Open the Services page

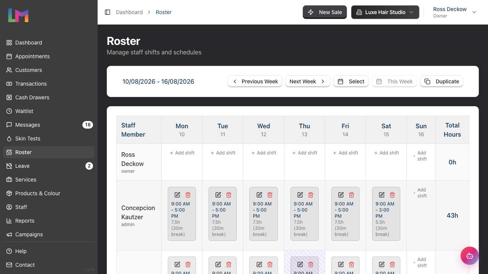[49, 180]
